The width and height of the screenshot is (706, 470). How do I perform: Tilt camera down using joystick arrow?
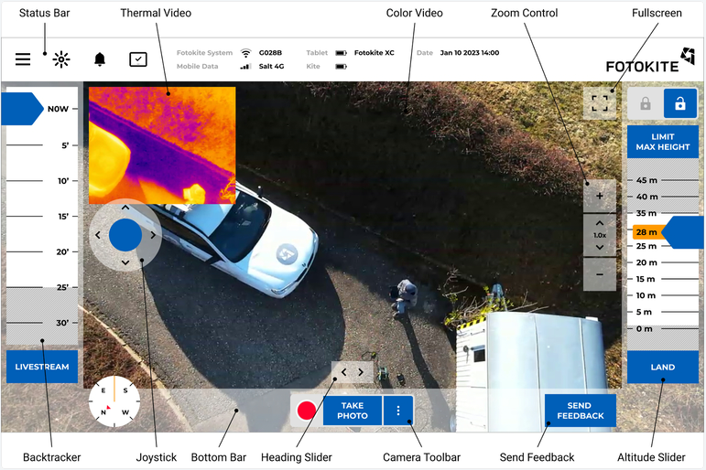pyautogui.click(x=125, y=262)
